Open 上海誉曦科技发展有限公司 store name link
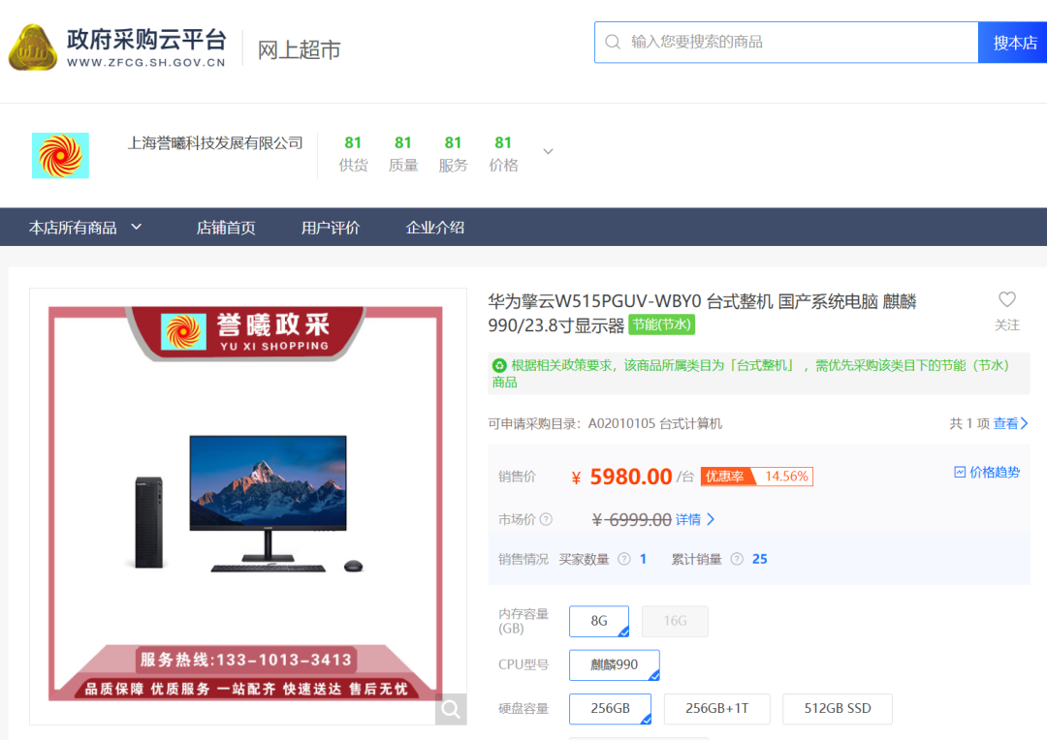The width and height of the screenshot is (1047, 740). coord(215,142)
